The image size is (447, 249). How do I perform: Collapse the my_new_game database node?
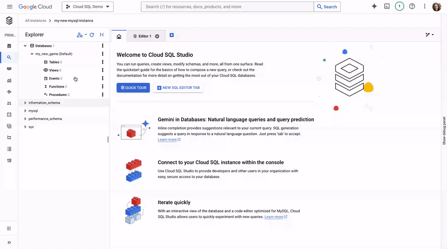[32, 54]
